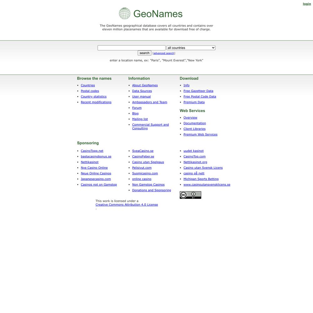
Task: Open the Forum link
Action: pos(137,108)
